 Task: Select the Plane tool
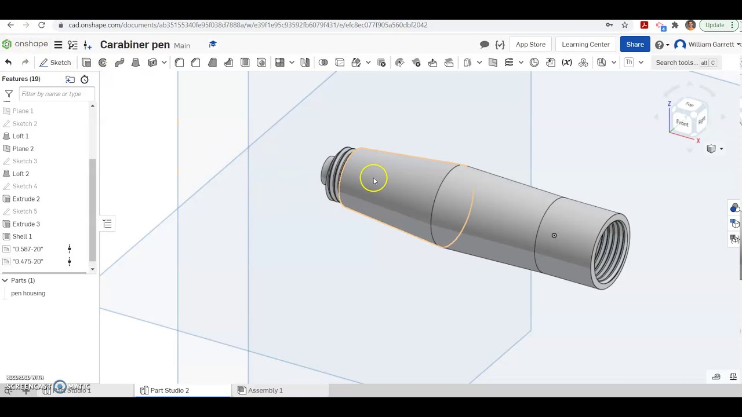point(493,63)
